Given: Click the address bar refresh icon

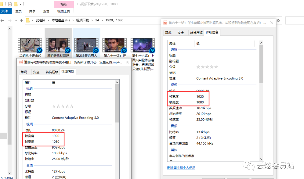Looking at the screenshot, I should click(x=278, y=20).
